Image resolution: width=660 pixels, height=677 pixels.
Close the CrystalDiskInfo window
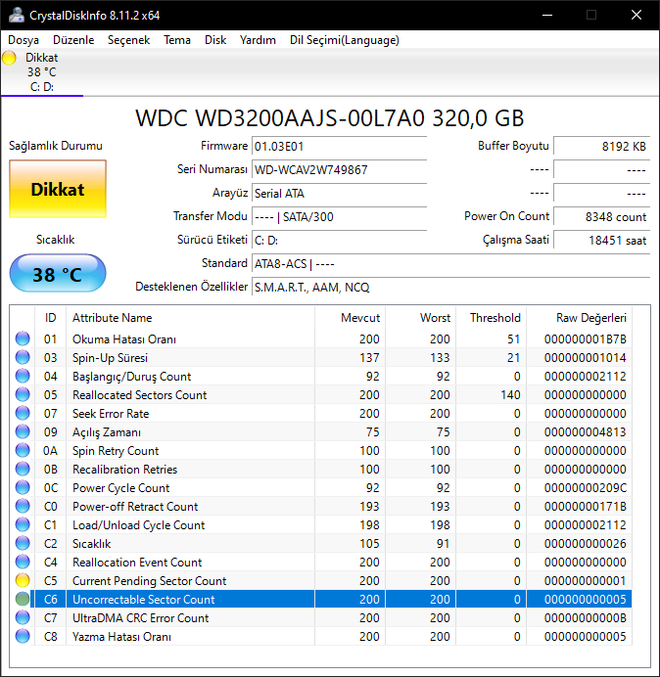[636, 15]
